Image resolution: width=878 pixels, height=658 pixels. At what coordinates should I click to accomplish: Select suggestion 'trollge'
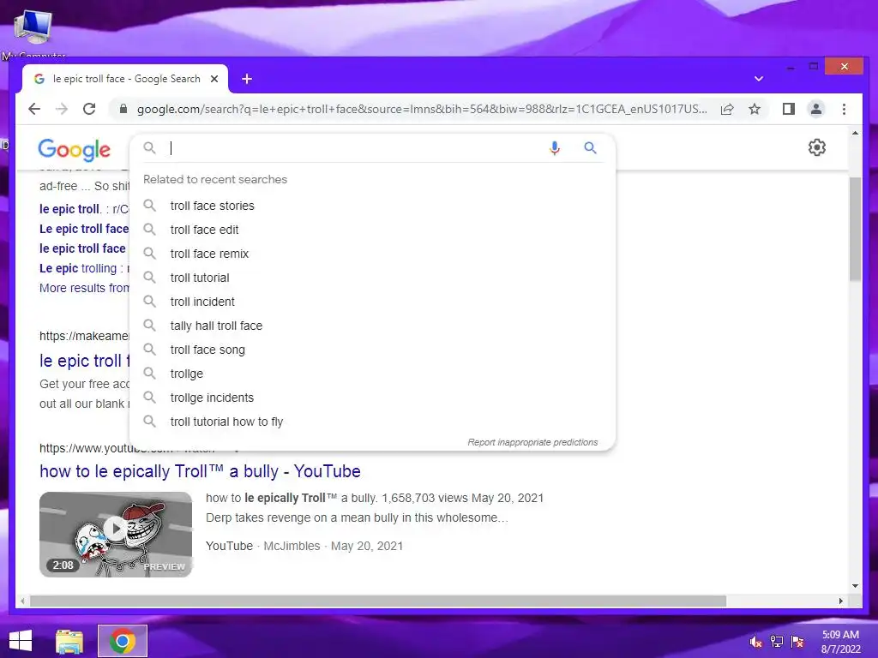[372, 374]
